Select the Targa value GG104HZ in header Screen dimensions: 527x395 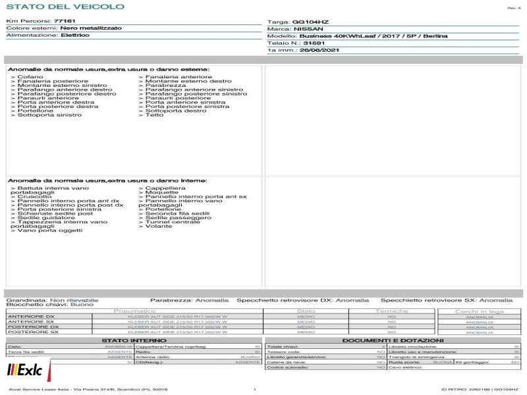pyautogui.click(x=310, y=22)
